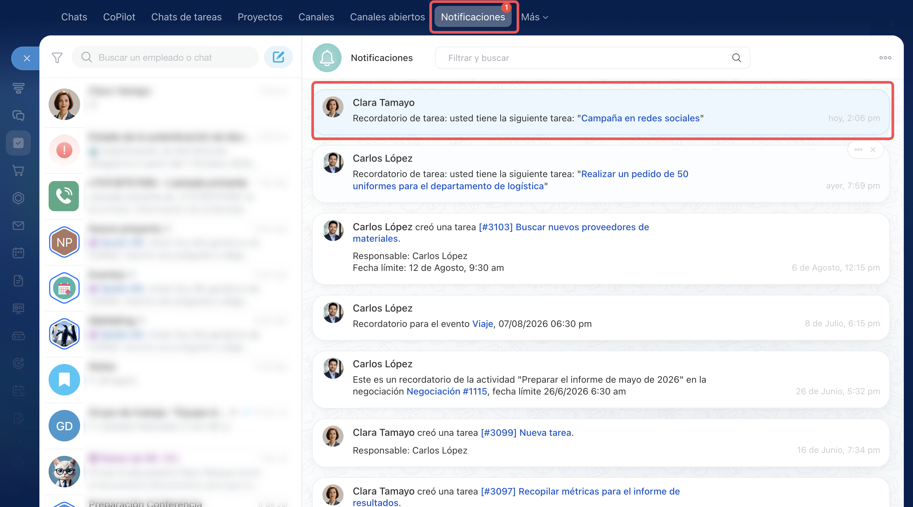Screen dimensions: 913x507
Task: Open the GD avatar chat
Action: point(64,426)
